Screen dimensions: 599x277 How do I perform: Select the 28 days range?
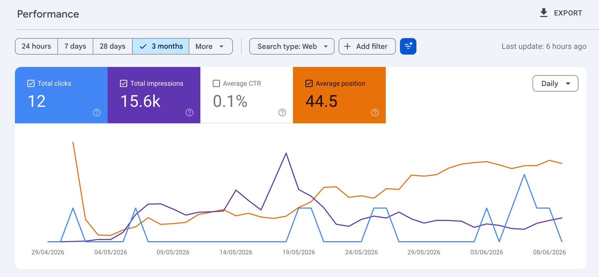click(113, 46)
